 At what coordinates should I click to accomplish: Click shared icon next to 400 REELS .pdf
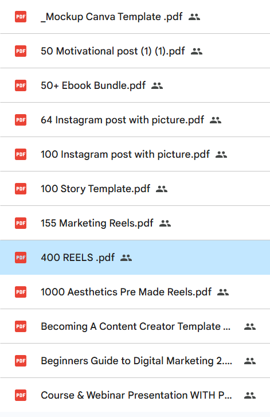coord(126,258)
